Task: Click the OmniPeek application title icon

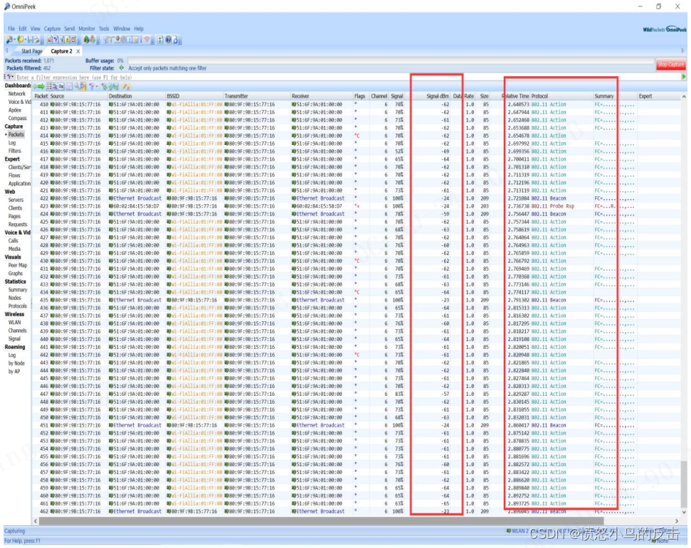Action: (7, 6)
